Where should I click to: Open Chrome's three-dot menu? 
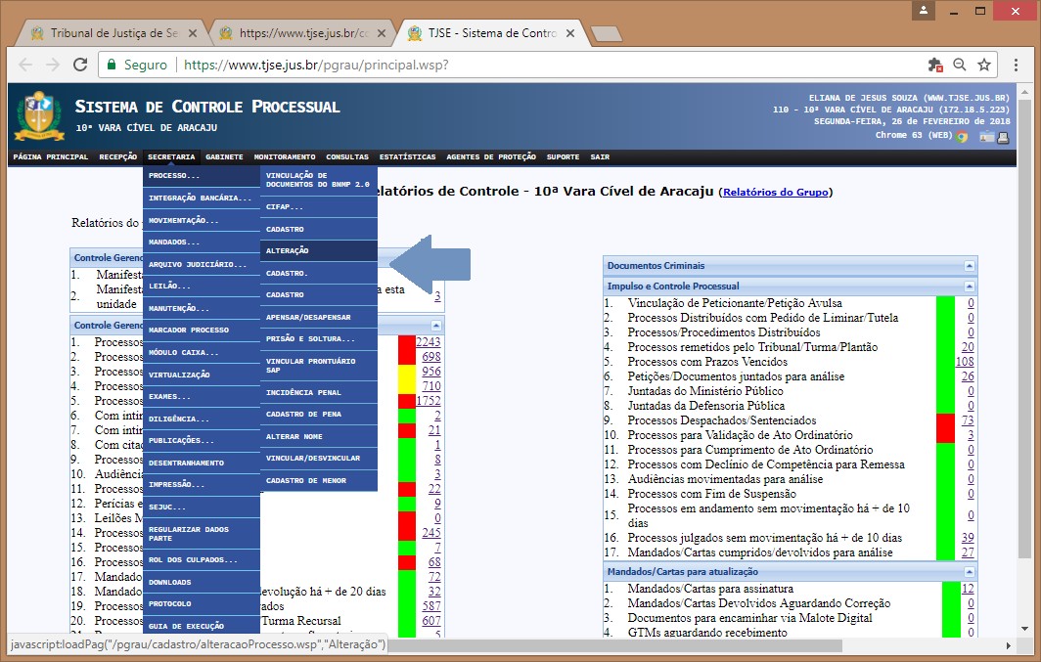[x=1016, y=65]
